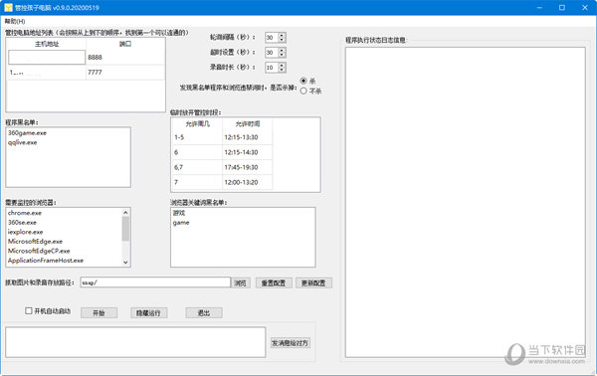The height and width of the screenshot is (376, 597).
Task: Decrease the 超时设置 value with down arrow
Action: 282,55
